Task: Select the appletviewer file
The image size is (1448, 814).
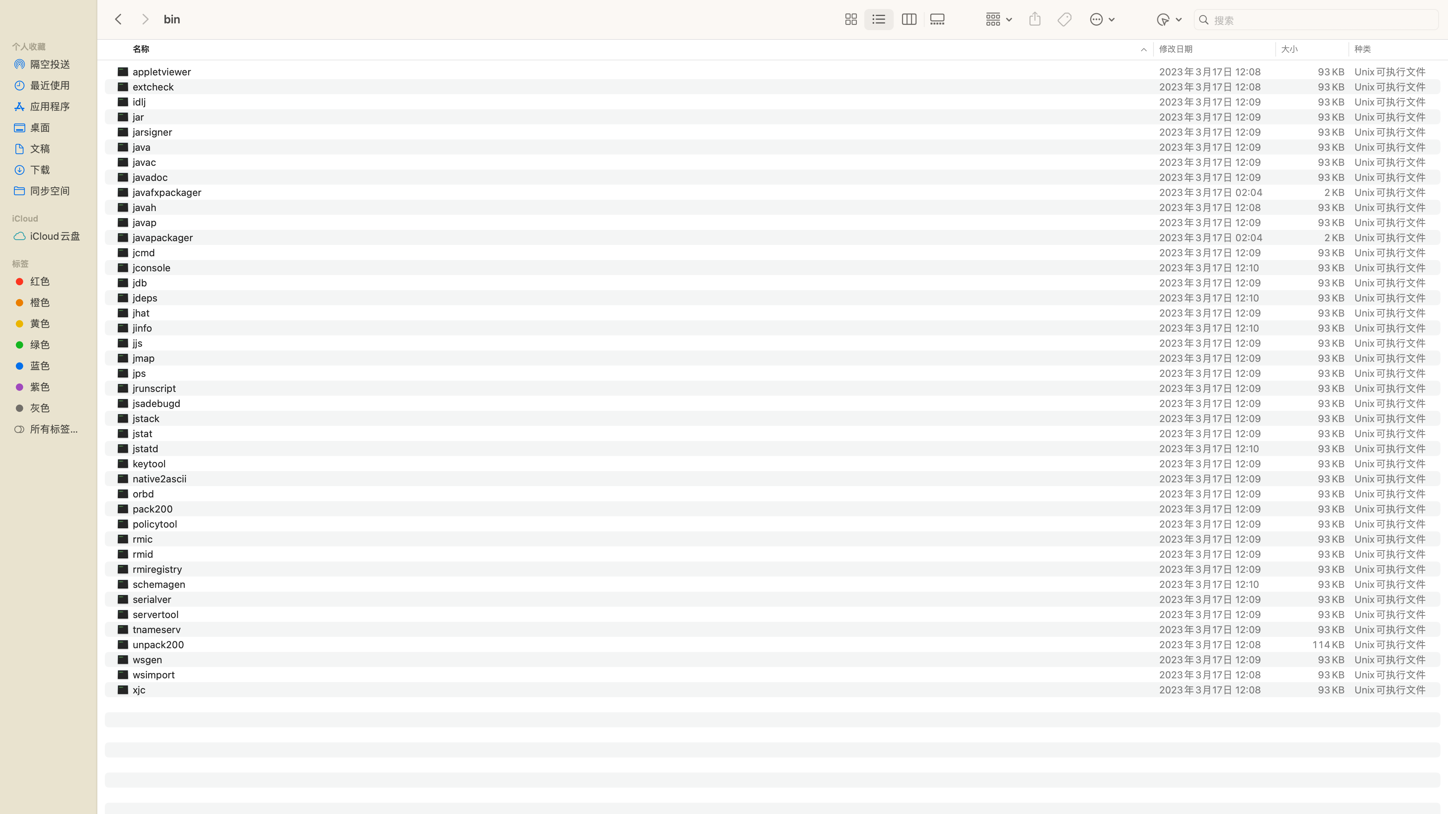Action: (x=772, y=72)
